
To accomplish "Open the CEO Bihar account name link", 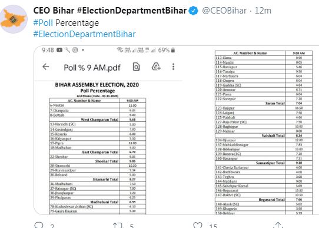I will [x=110, y=11].
